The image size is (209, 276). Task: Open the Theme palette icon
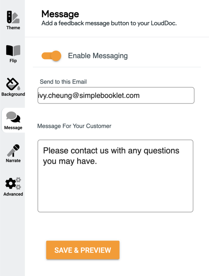coord(13,17)
